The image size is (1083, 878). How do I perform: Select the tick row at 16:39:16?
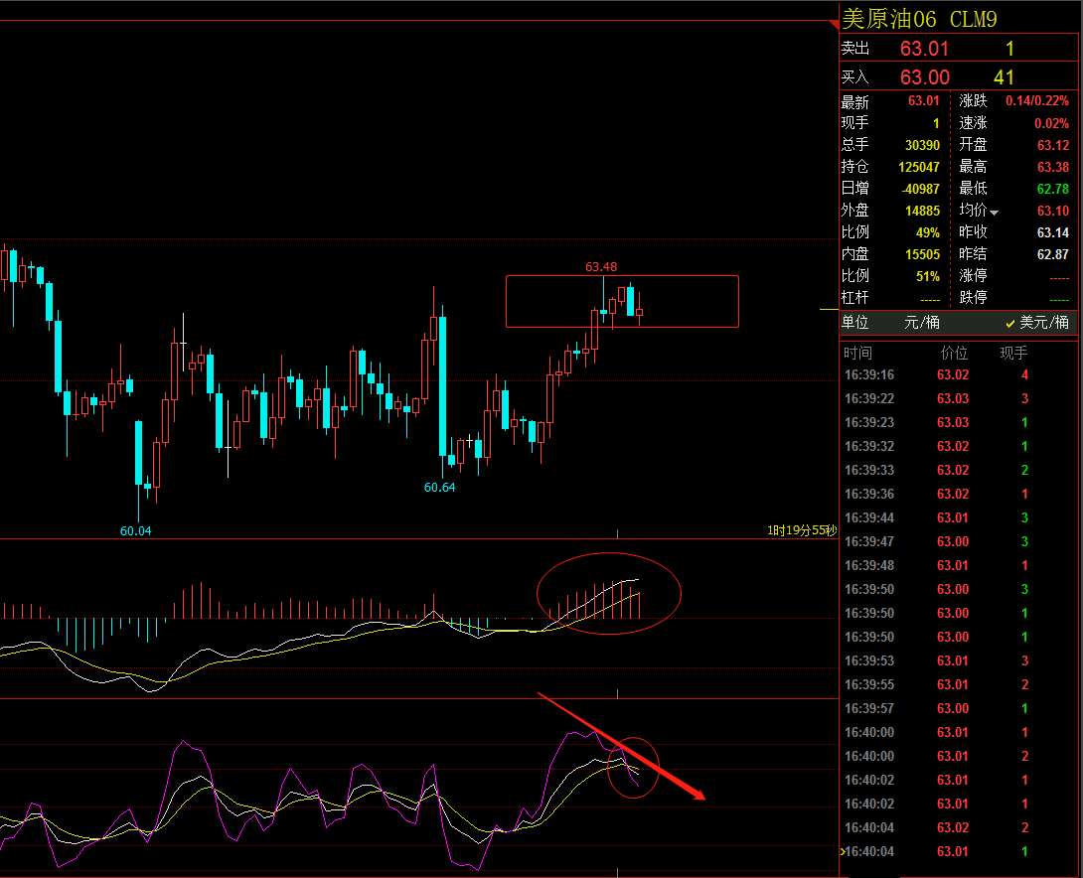click(958, 374)
